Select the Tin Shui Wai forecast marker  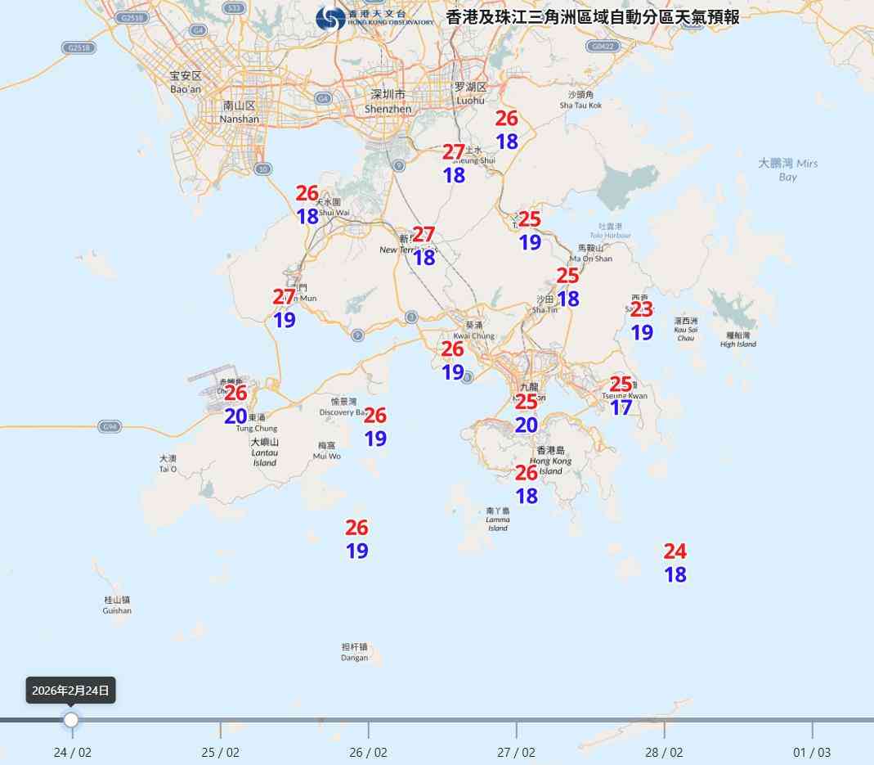point(307,205)
